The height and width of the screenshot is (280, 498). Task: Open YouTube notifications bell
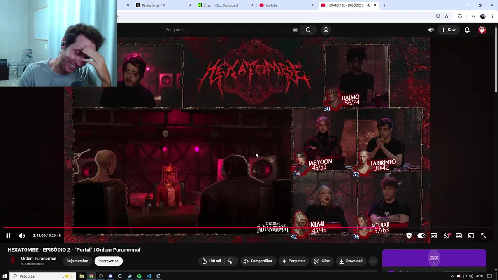pyautogui.click(x=467, y=30)
